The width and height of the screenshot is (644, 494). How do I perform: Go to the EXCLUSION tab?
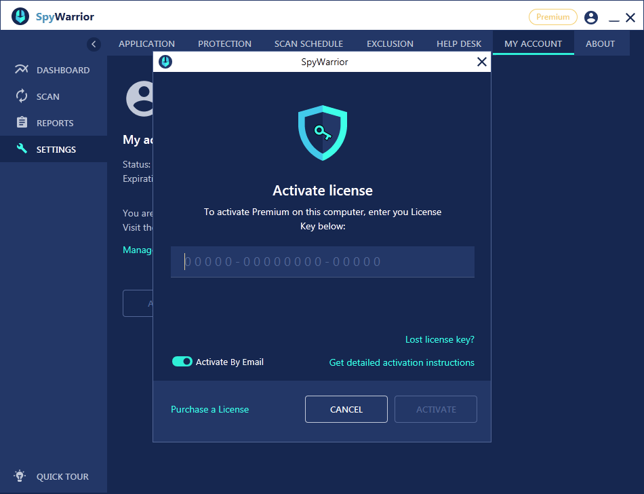390,43
